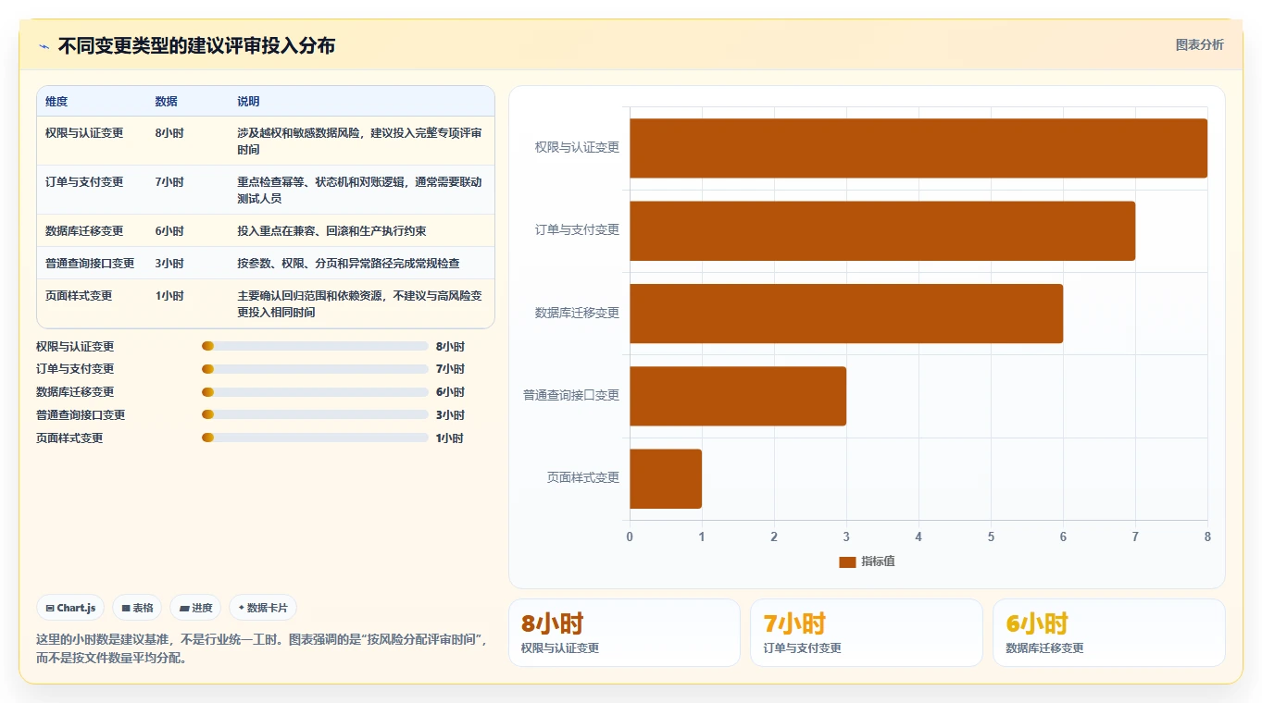Screen dimensions: 1262x703
Task: Click the 订单与支付变更 progress bar
Action: pyautogui.click(x=315, y=369)
